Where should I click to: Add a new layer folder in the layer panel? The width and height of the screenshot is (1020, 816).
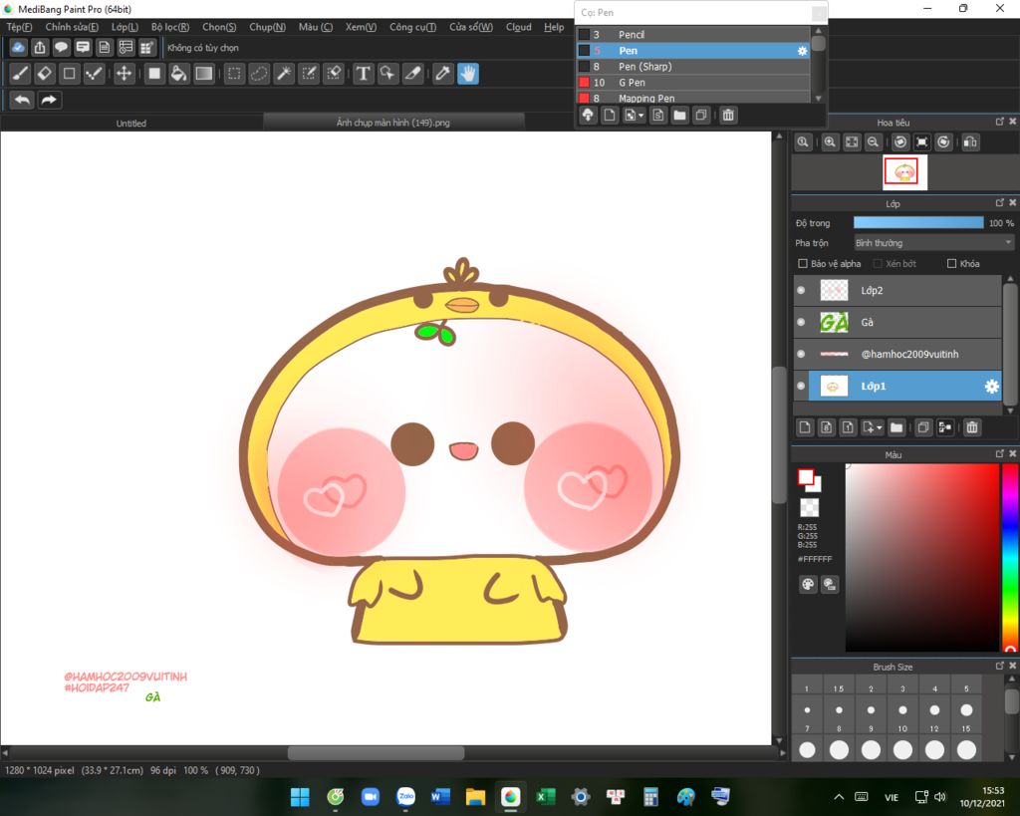(896, 427)
